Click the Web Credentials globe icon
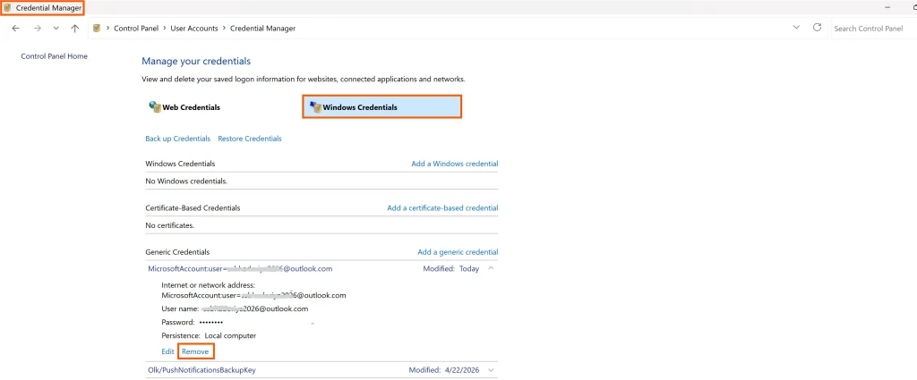This screenshot has width=917, height=380. pyautogui.click(x=154, y=106)
